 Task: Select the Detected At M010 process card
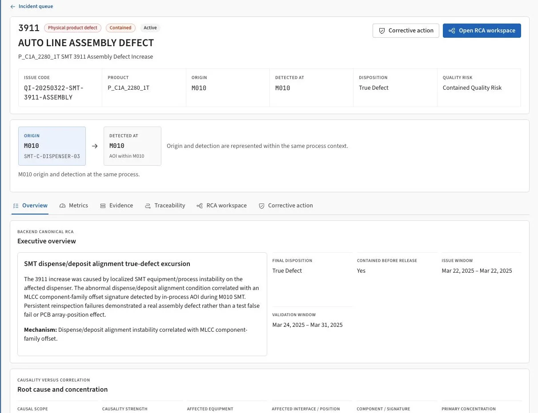point(132,146)
